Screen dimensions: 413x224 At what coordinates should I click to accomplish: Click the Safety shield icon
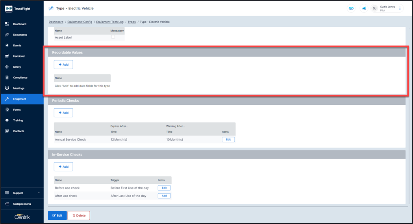click(7, 67)
